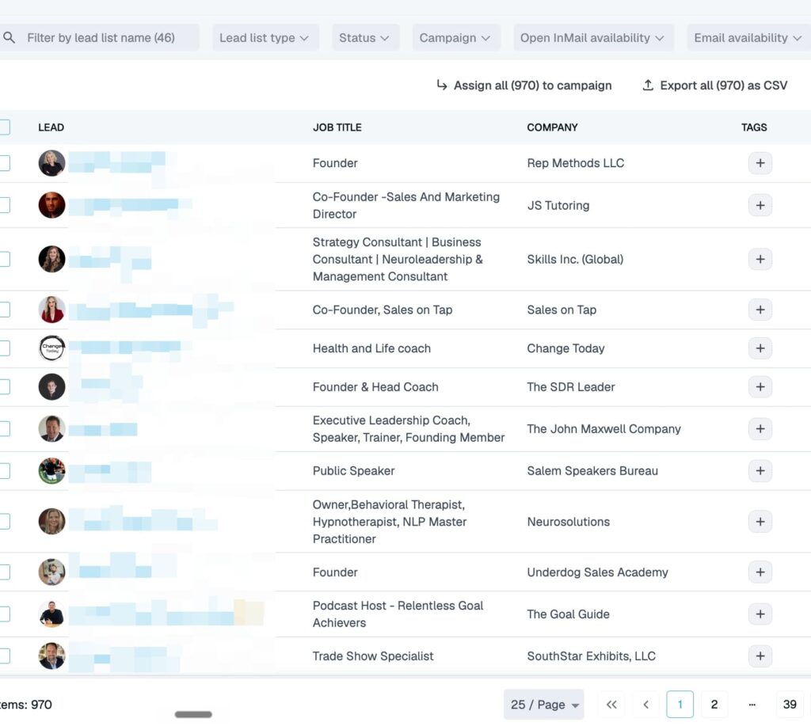The width and height of the screenshot is (811, 726).
Task: Open the Change Today logo avatar
Action: (51, 348)
